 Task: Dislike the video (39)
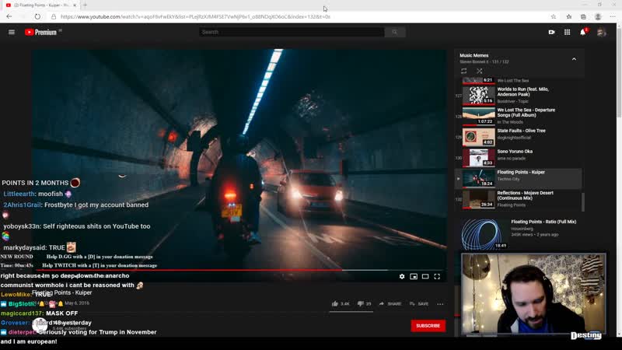click(x=364, y=303)
